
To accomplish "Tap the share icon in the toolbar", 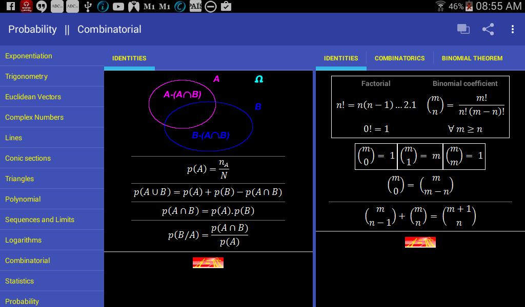I will pyautogui.click(x=488, y=29).
